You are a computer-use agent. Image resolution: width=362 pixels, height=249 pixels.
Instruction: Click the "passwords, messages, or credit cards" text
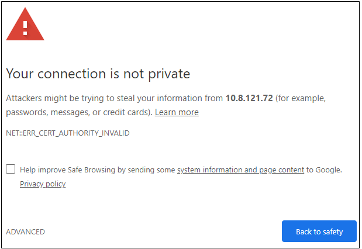pyautogui.click(x=78, y=112)
